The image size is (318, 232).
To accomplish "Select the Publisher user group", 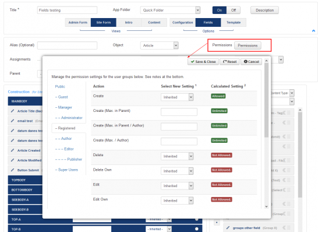I will (69, 159).
